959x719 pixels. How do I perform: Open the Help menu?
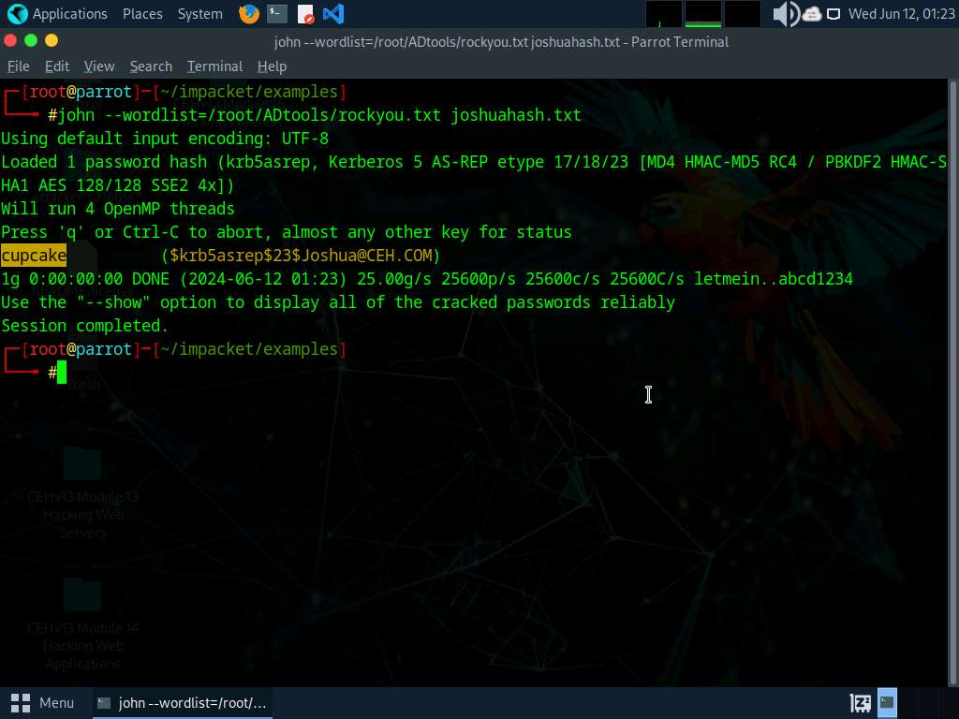point(272,66)
